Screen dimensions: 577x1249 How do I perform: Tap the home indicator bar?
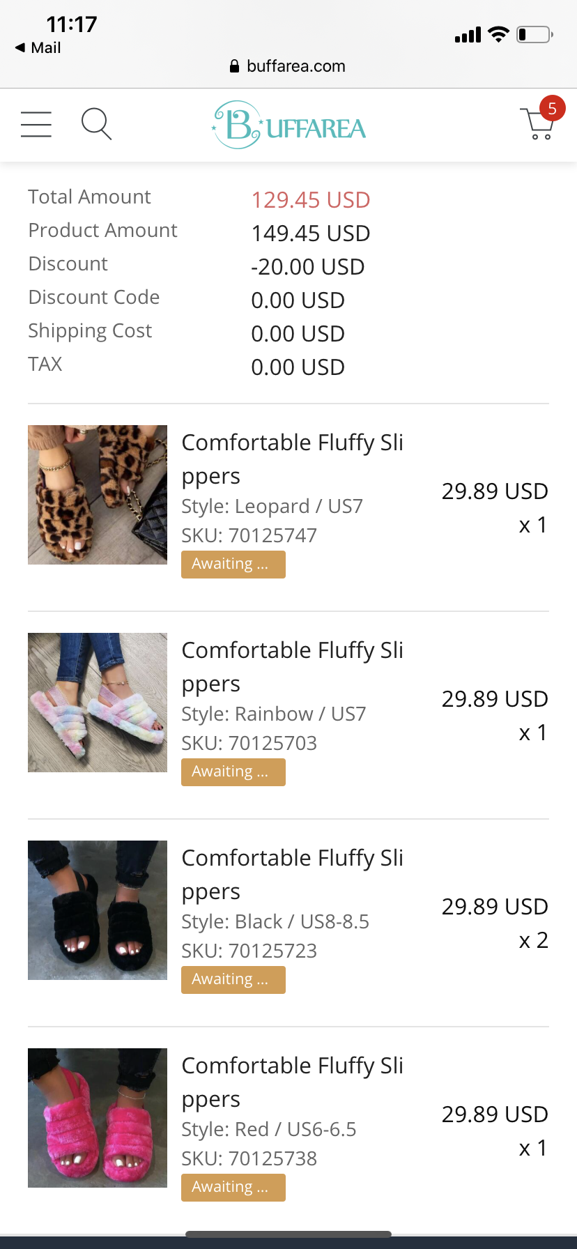288,1234
